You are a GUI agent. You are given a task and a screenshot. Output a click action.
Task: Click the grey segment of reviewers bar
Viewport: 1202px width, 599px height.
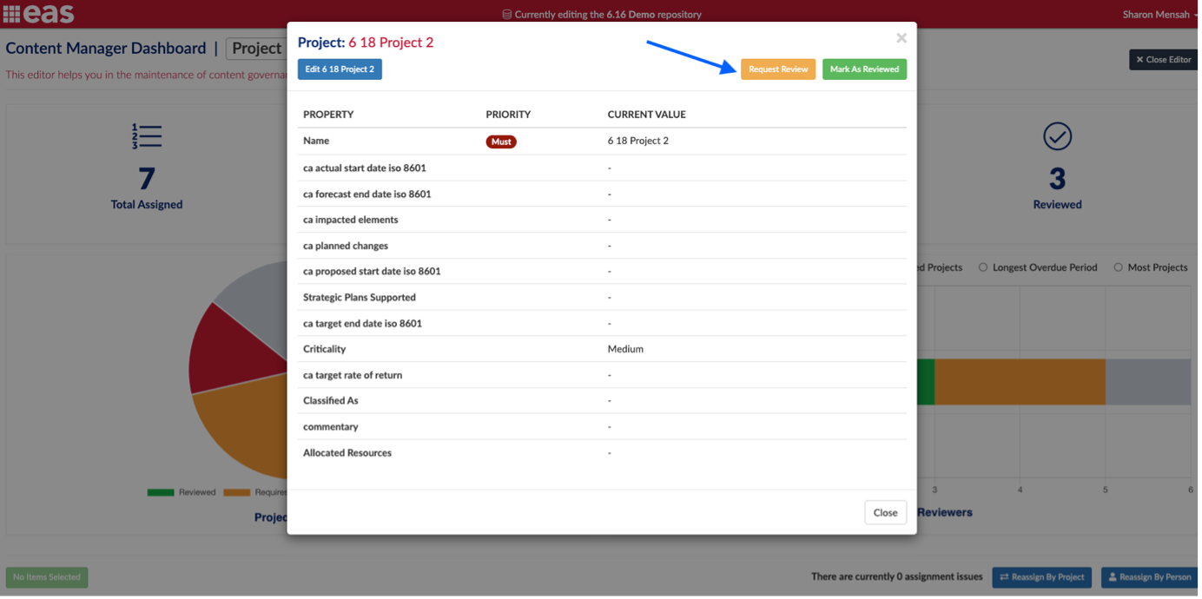1147,382
